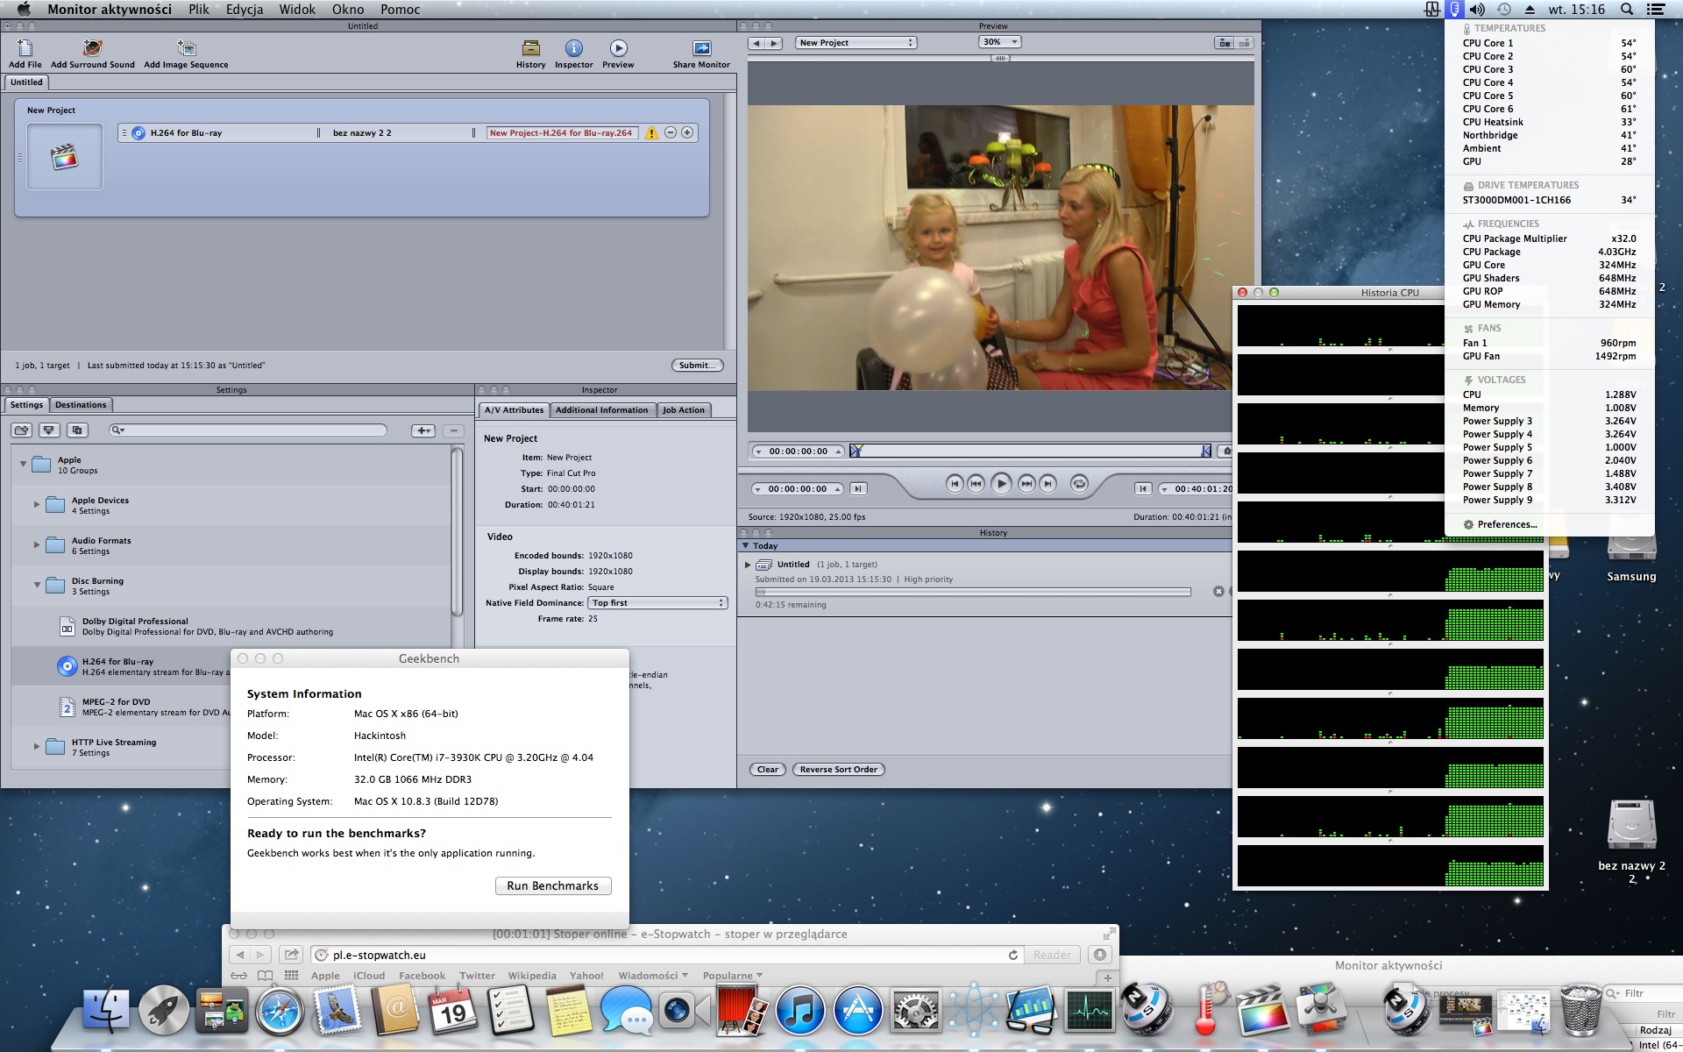
Task: Click the Save Selection as Droplet button
Action: coord(49,430)
